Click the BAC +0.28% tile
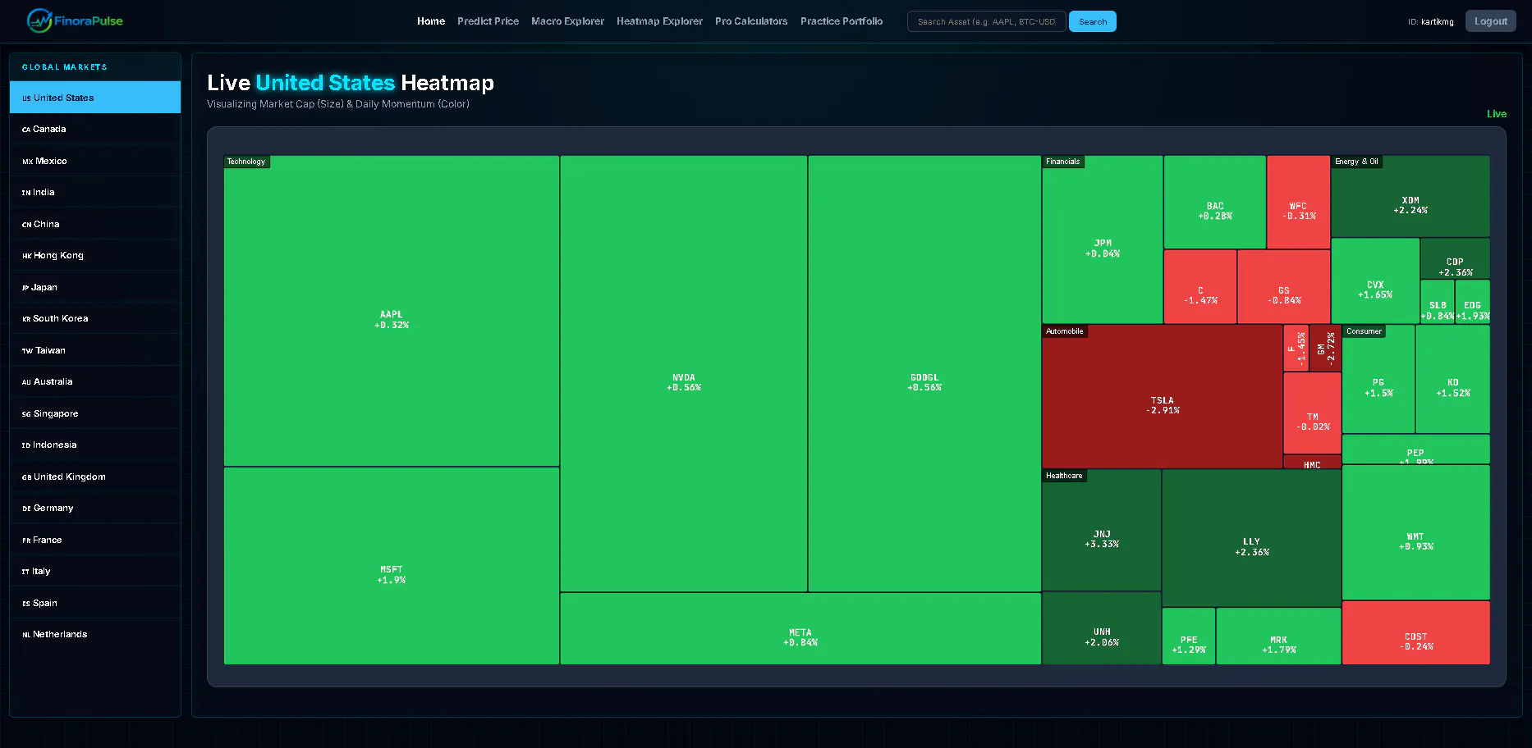Screen dimensions: 1532x748 pos(1215,203)
